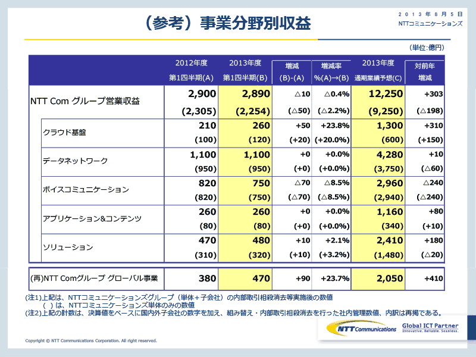Select the クラウド基盤 row label
476x357 pixels.
tap(64, 132)
